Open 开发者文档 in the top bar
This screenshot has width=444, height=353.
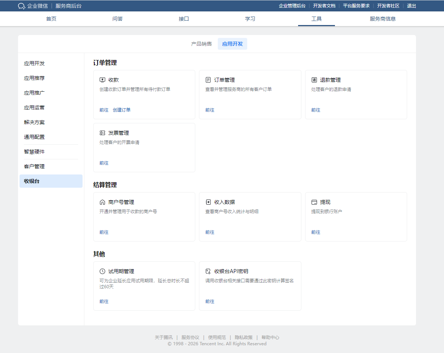coord(324,6)
